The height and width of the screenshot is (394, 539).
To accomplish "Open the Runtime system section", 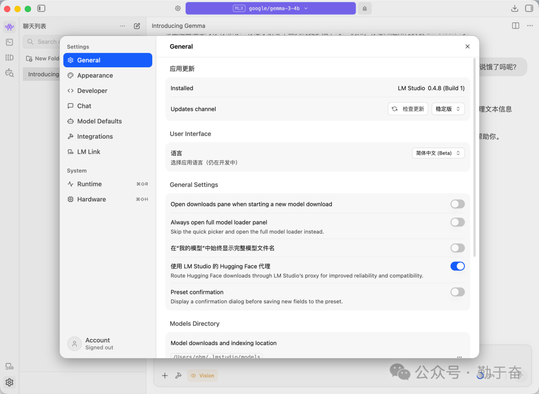I will (108, 184).
